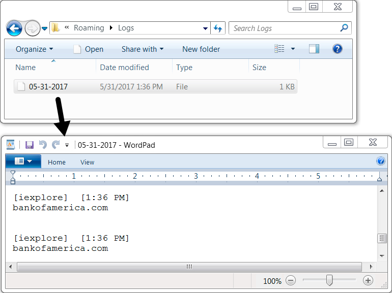Redo the action in WordPad
The width and height of the screenshot is (392, 293).
pos(56,144)
